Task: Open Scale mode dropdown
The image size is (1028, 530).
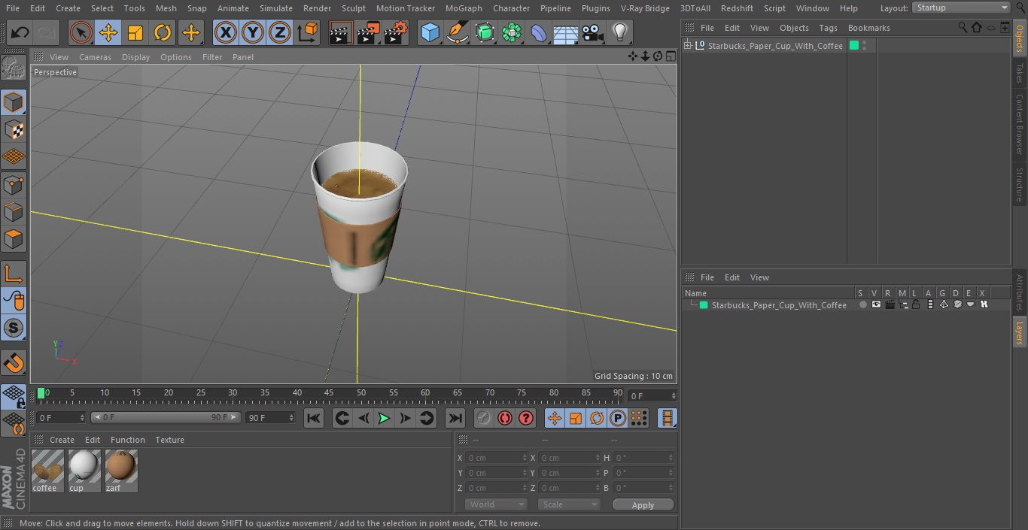Action: 569,504
